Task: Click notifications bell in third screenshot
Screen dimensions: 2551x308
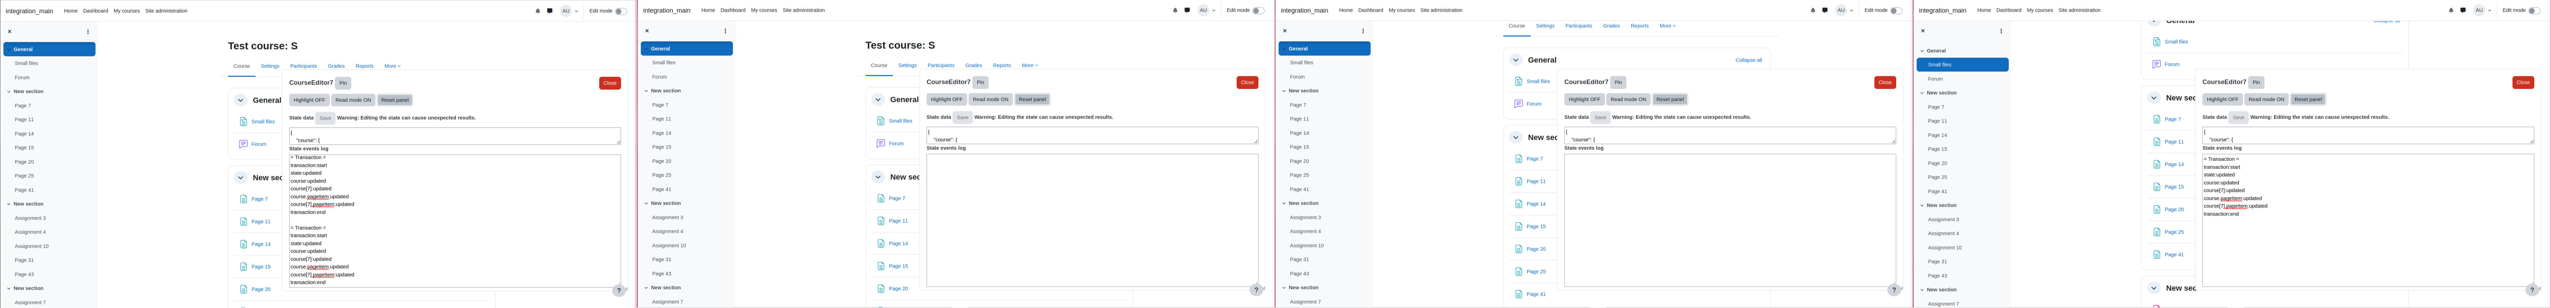Action: coord(1813,11)
